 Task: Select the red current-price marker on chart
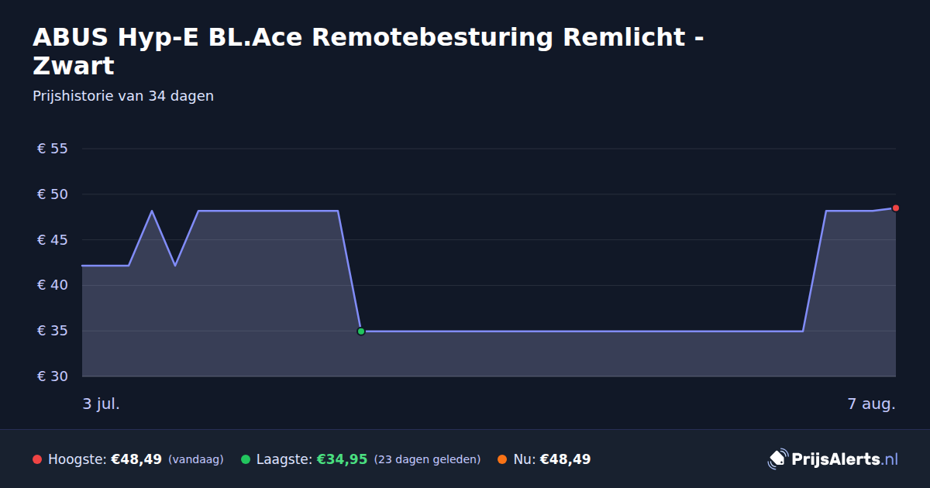(895, 208)
